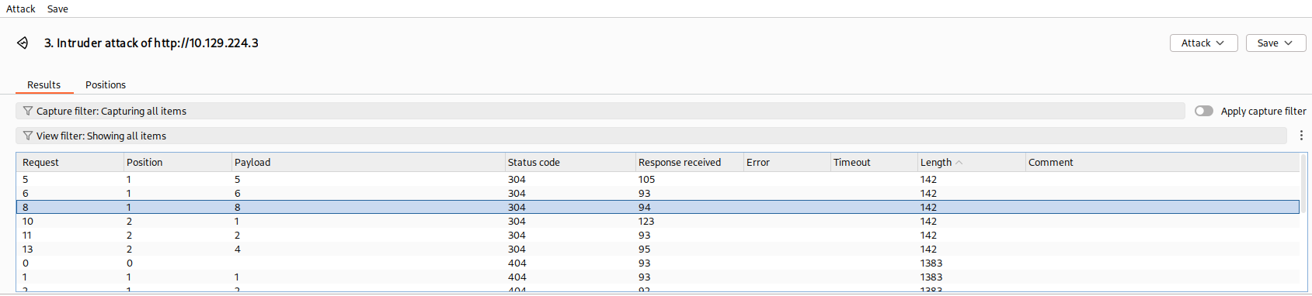Click the Length column sort arrow header
The height and width of the screenshot is (296, 1312).
[971, 162]
